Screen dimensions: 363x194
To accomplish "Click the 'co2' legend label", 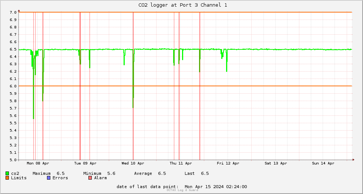I will pyautogui.click(x=15, y=173).
